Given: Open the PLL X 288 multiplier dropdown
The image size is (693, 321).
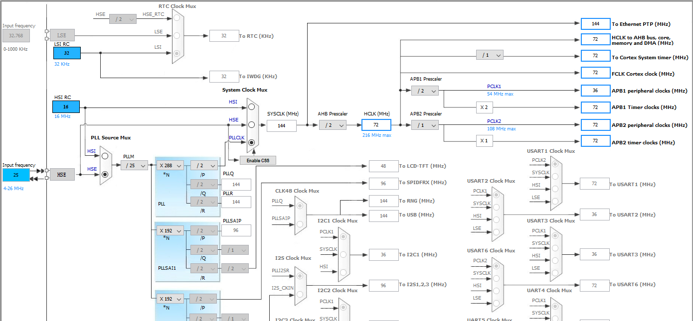Looking at the screenshot, I should pyautogui.click(x=170, y=165).
